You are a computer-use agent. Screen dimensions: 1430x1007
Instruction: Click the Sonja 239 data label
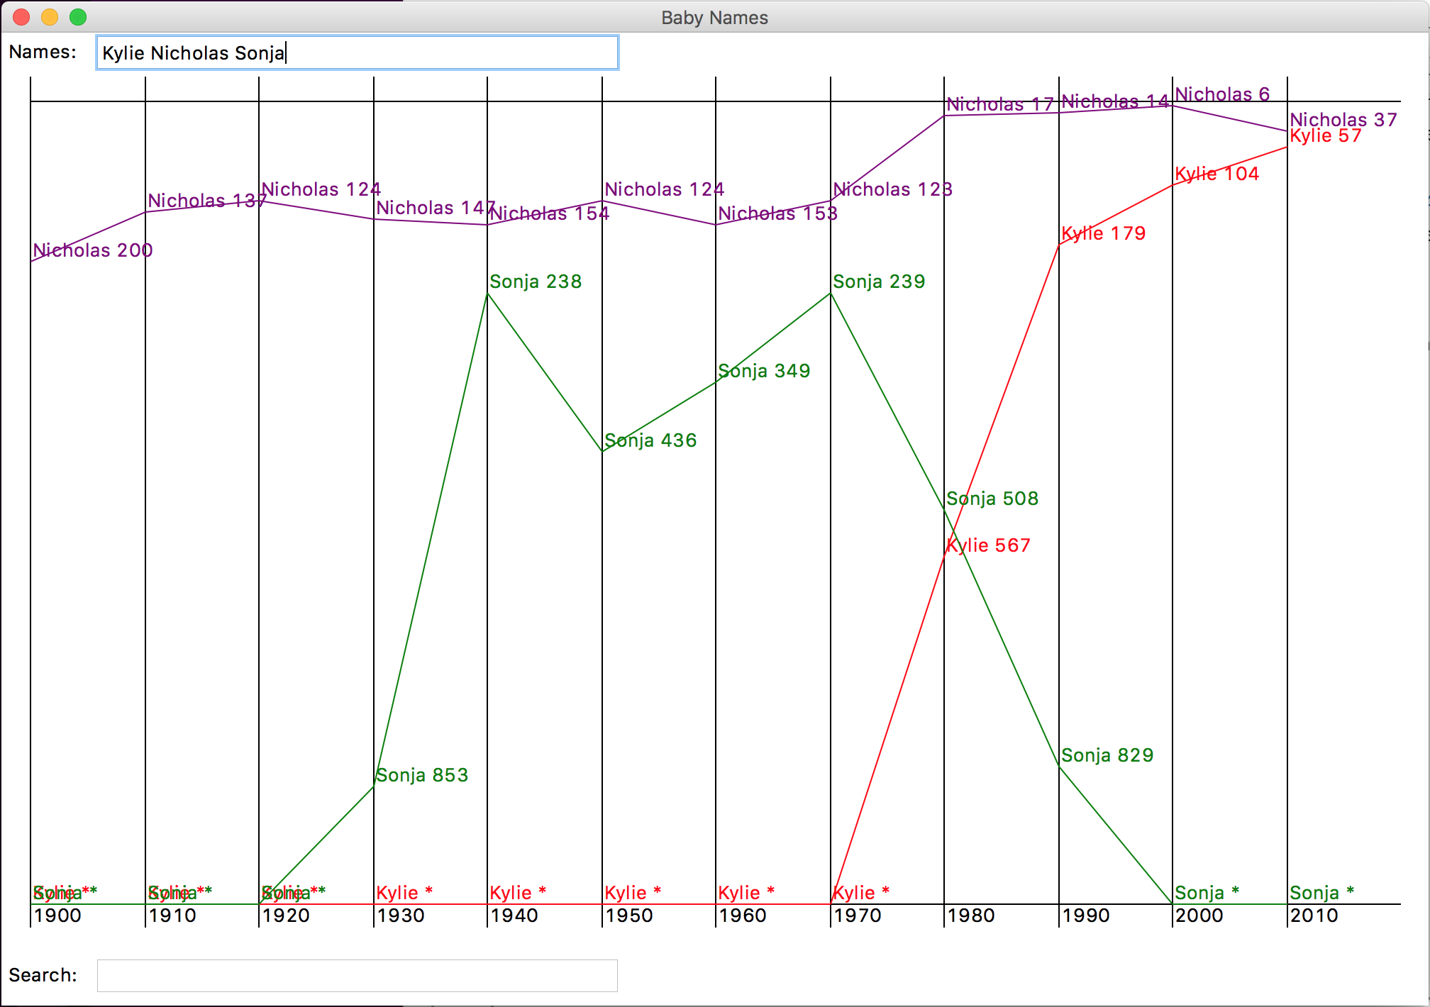(879, 282)
